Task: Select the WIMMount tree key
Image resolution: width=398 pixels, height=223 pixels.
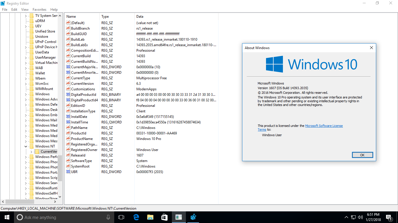Action: (x=44, y=89)
